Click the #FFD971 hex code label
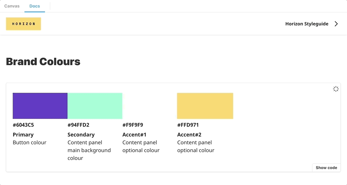Viewport: 347px width, 185px height. coord(188,125)
